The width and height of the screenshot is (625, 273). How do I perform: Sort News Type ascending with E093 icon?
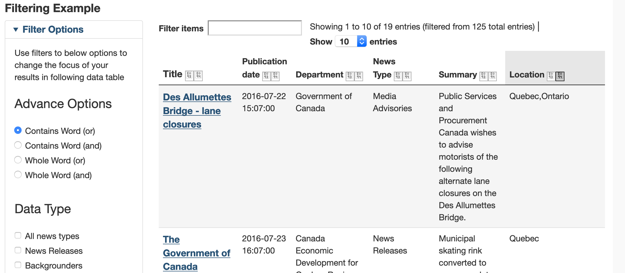click(x=398, y=76)
